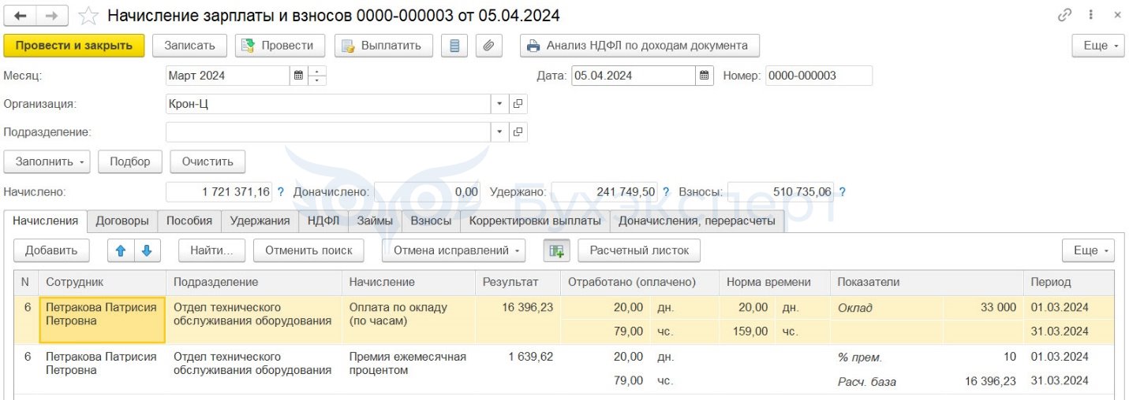Expand the Подразделение dropdown list

click(500, 131)
